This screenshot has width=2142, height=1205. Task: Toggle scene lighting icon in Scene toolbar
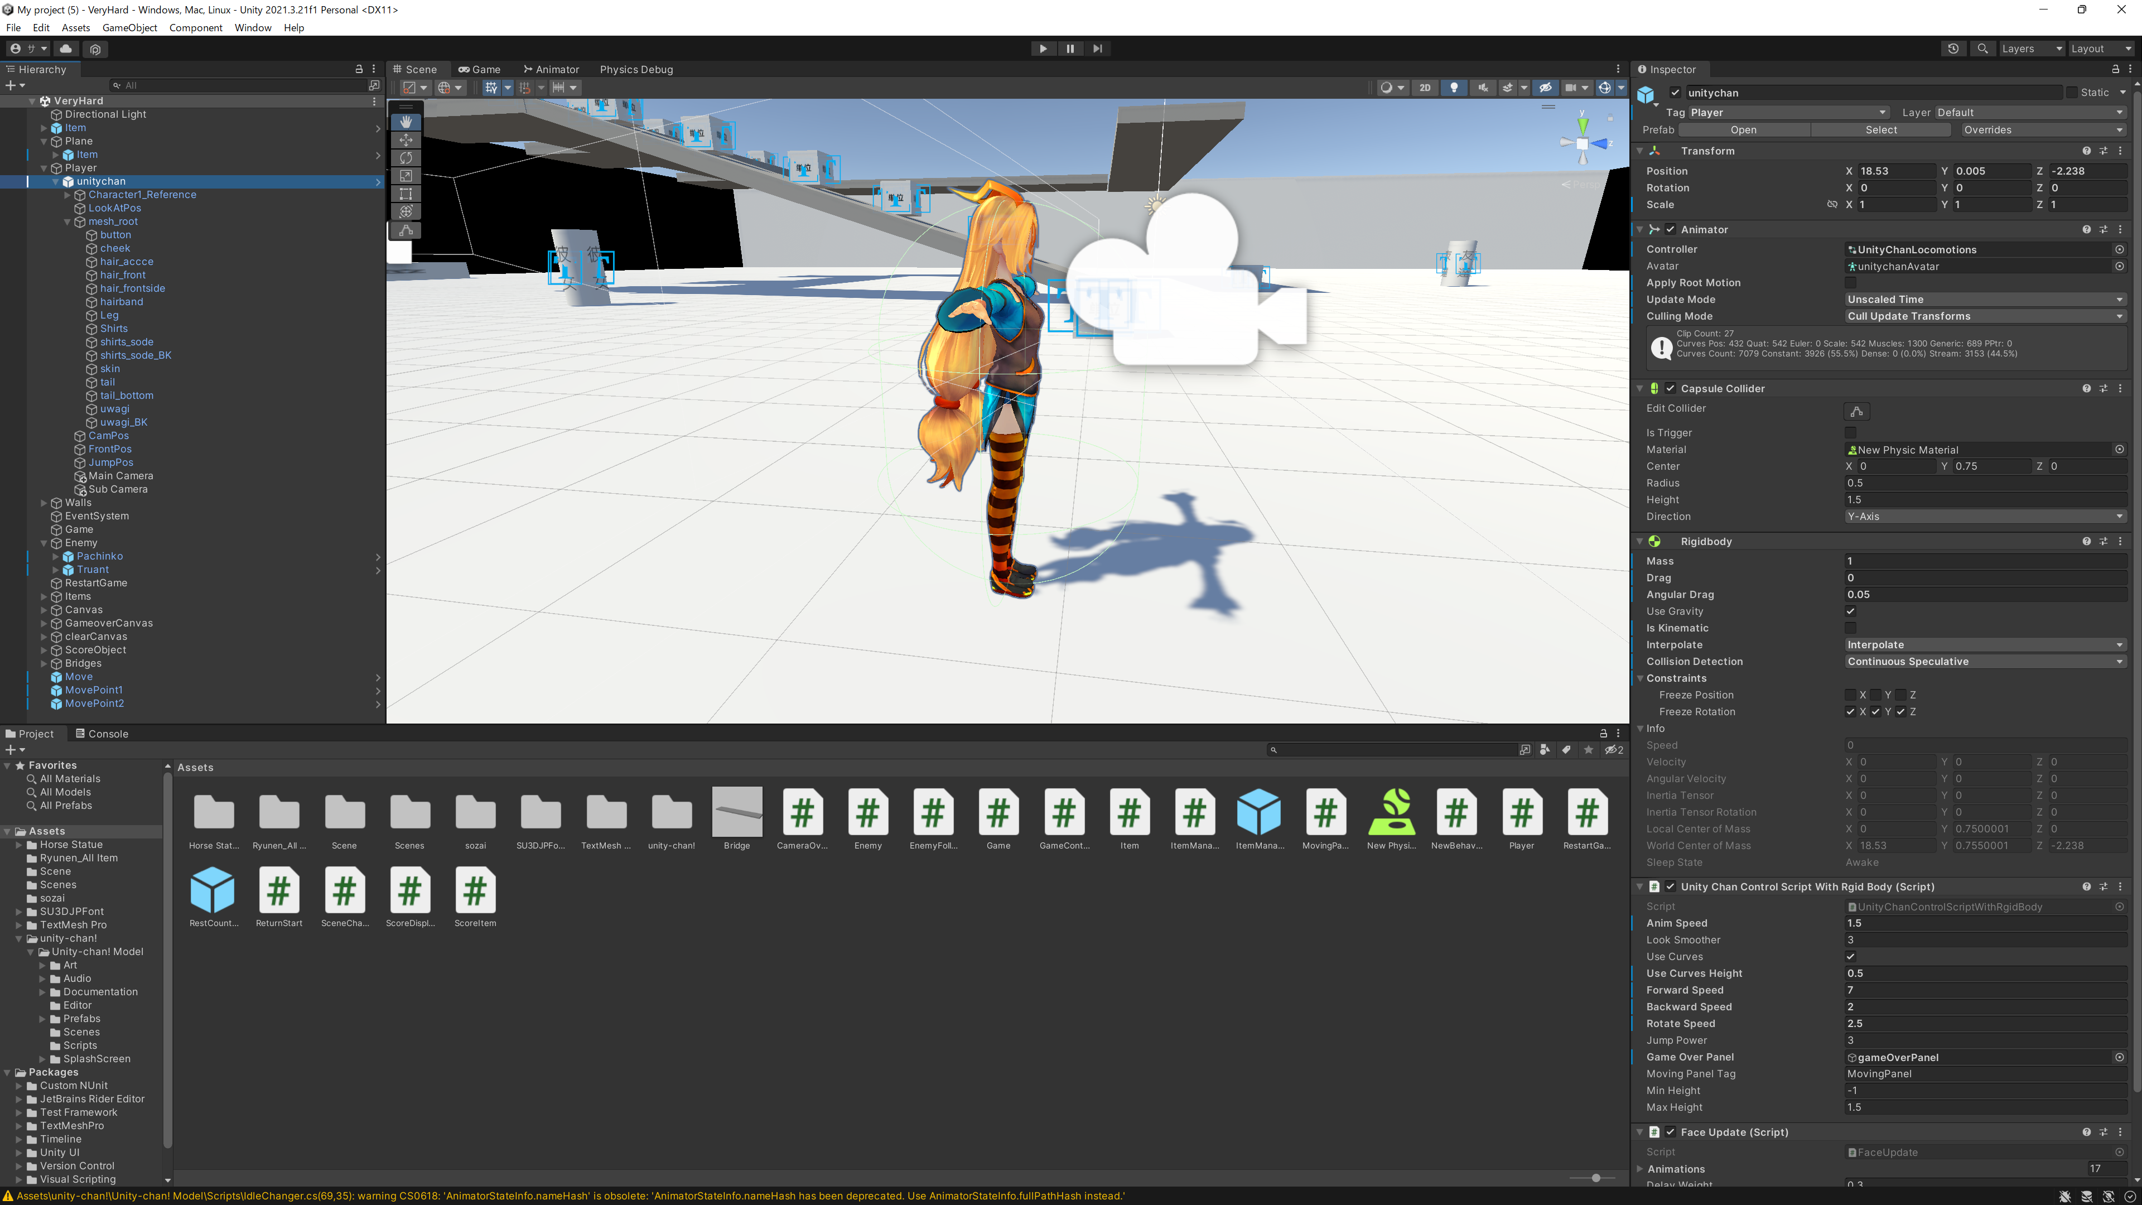point(1454,88)
